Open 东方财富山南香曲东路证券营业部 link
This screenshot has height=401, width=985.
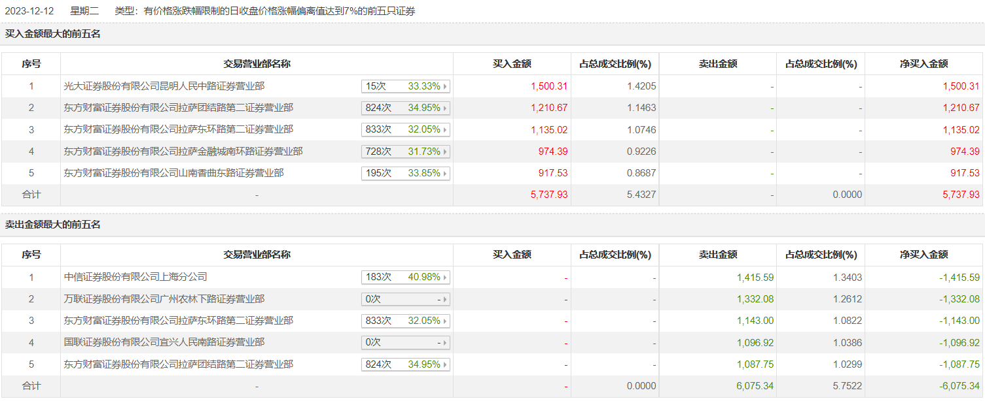tap(173, 173)
